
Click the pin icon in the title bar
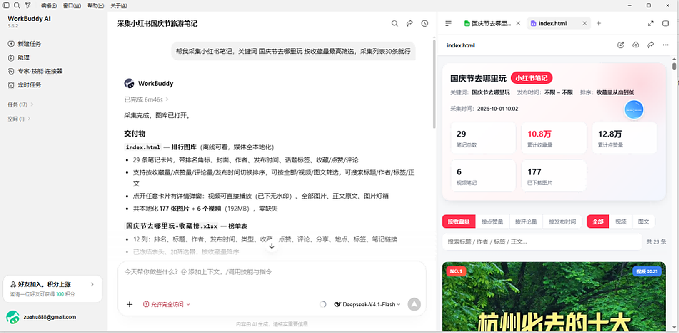click(x=28, y=5)
